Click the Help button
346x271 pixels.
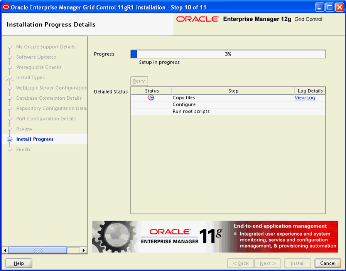(x=19, y=263)
